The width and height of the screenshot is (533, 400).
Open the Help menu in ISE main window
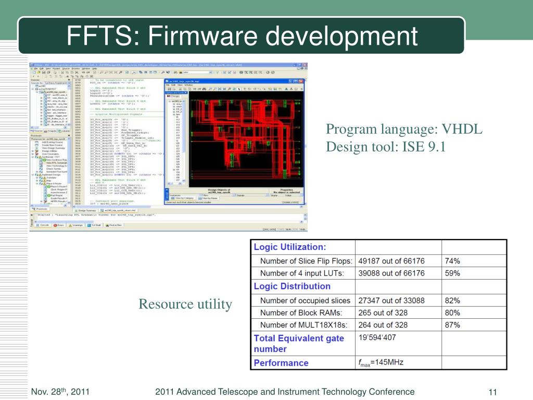click(95, 69)
